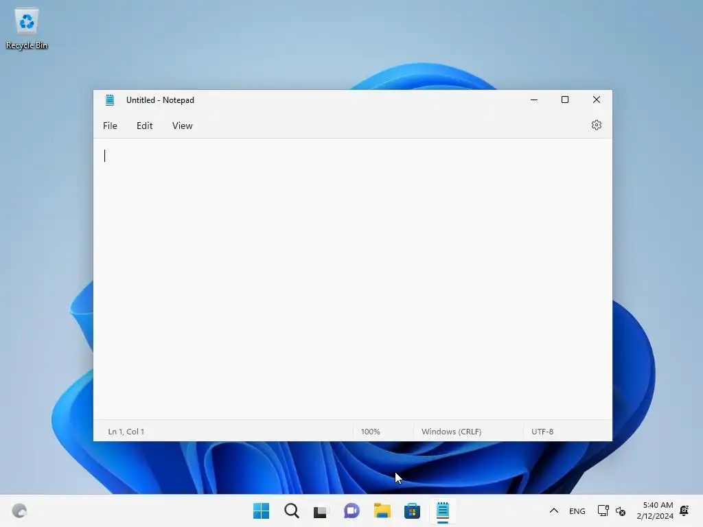Image resolution: width=703 pixels, height=527 pixels.
Task: Open the File menu
Action: point(110,126)
